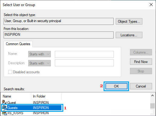Screen dimensions: 156x116
Task: Click the object type field
Action: pos(58,21)
